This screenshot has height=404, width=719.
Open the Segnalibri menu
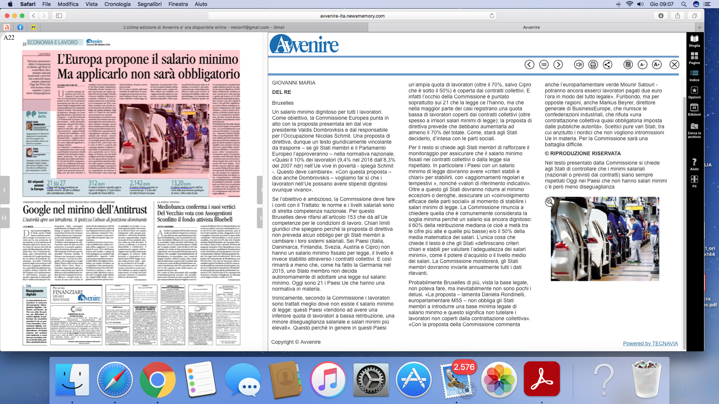149,4
